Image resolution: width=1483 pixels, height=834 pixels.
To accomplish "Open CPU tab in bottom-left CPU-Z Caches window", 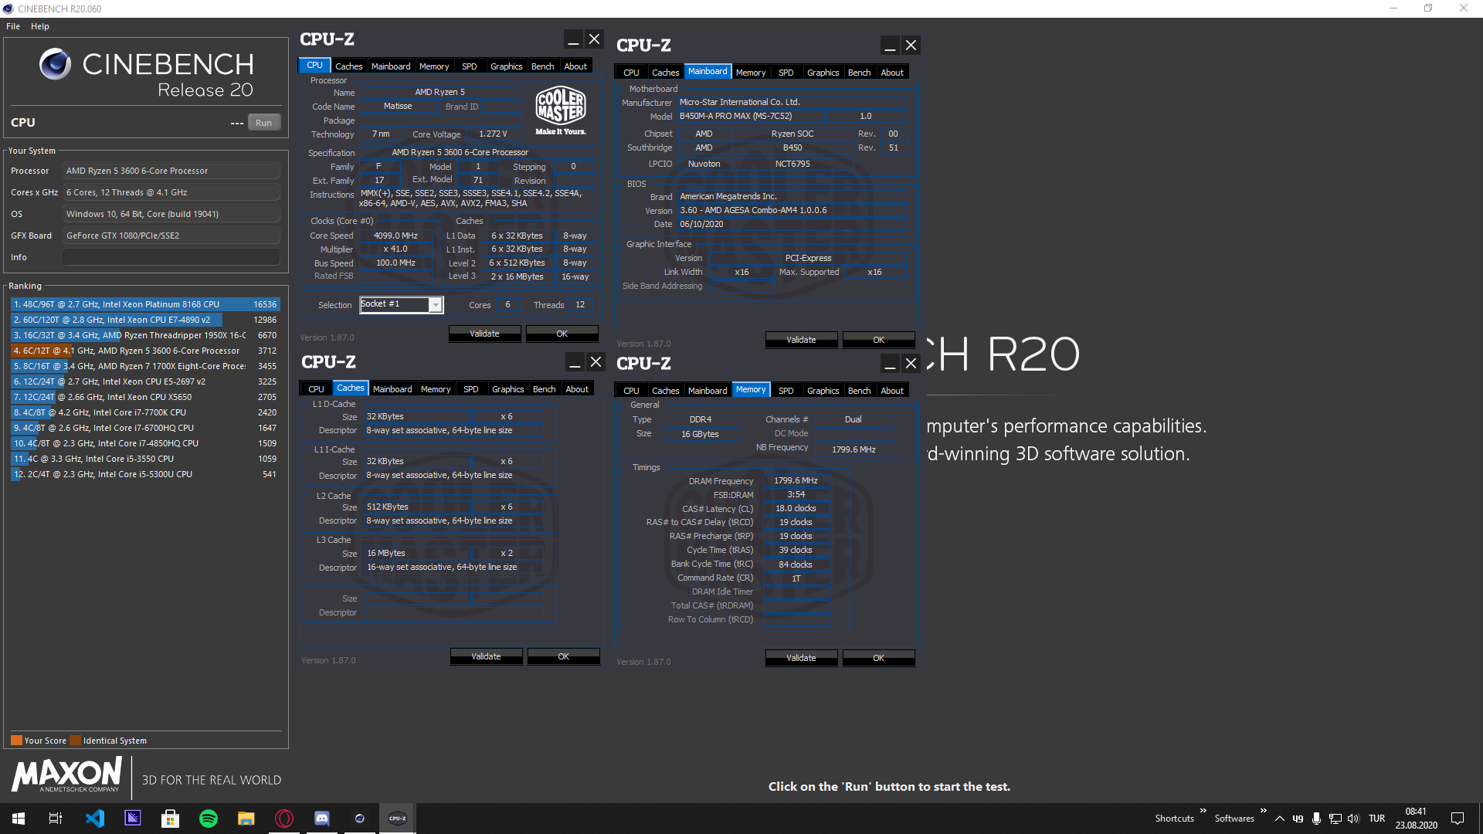I will [x=316, y=389].
